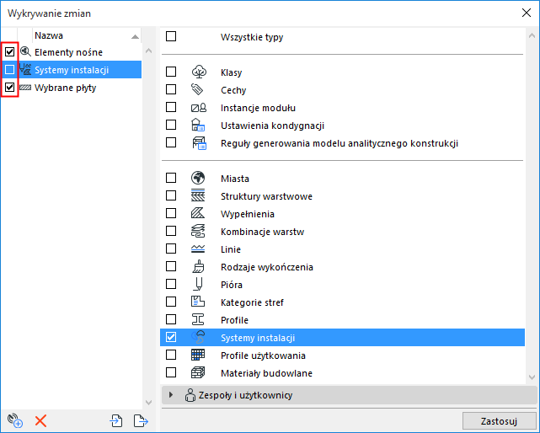The width and height of the screenshot is (540, 433).
Task: Uncheck Systemy instalacji in types list
Action: click(x=171, y=337)
